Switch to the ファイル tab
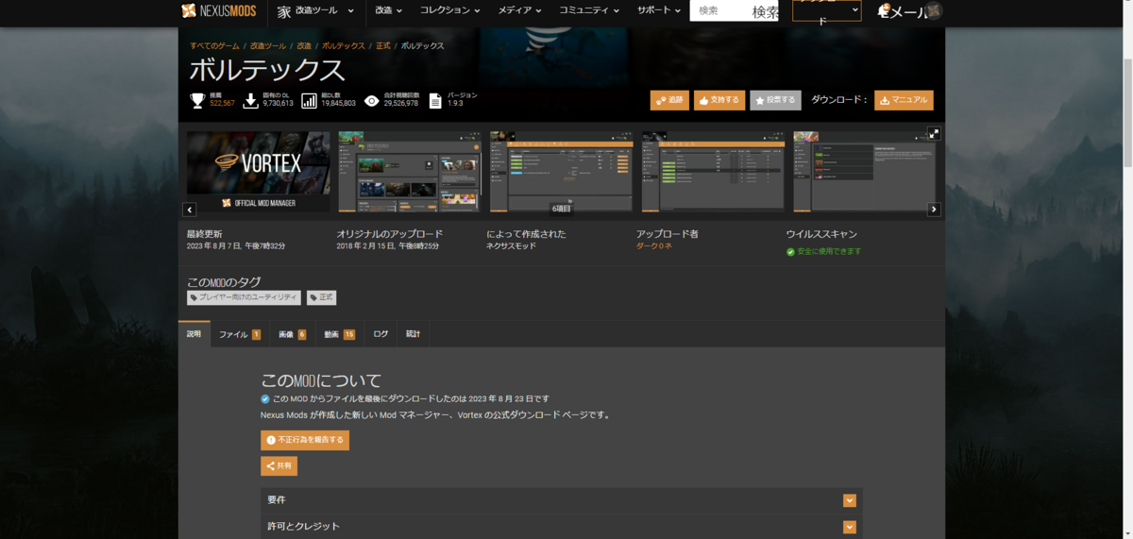 click(x=240, y=334)
